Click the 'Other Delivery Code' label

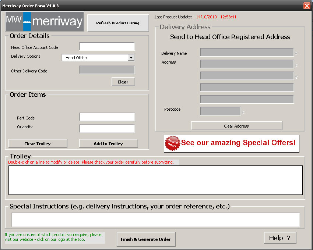[x=29, y=71]
